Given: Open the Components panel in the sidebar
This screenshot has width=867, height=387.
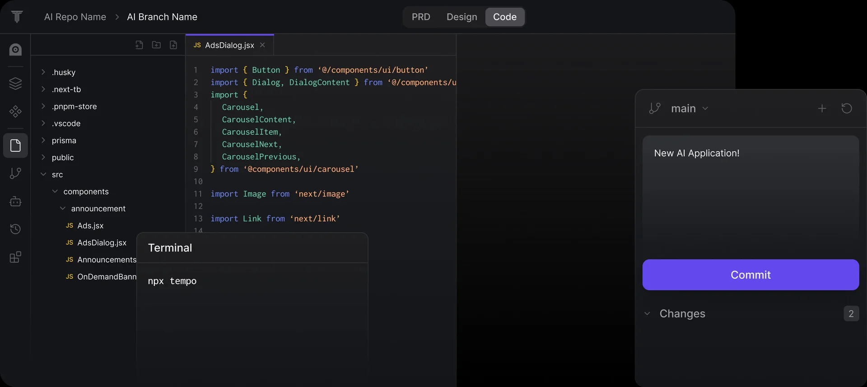Looking at the screenshot, I should point(15,111).
